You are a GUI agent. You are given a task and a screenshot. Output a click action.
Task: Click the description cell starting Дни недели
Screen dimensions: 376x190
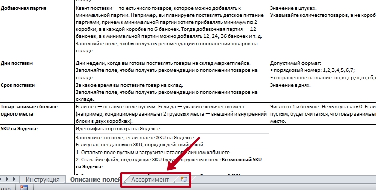[x=172, y=70]
